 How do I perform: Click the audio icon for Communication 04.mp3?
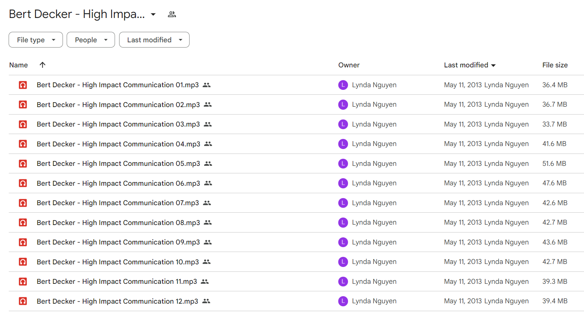23,144
